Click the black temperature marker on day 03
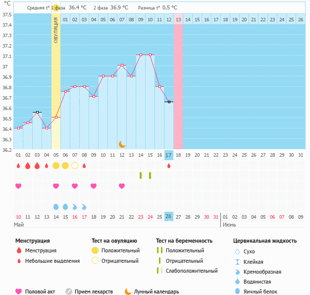This screenshot has width=310, height=295. pyautogui.click(x=37, y=112)
